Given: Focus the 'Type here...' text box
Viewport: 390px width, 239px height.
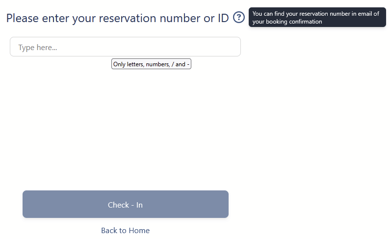Looking at the screenshot, I should 125,47.
